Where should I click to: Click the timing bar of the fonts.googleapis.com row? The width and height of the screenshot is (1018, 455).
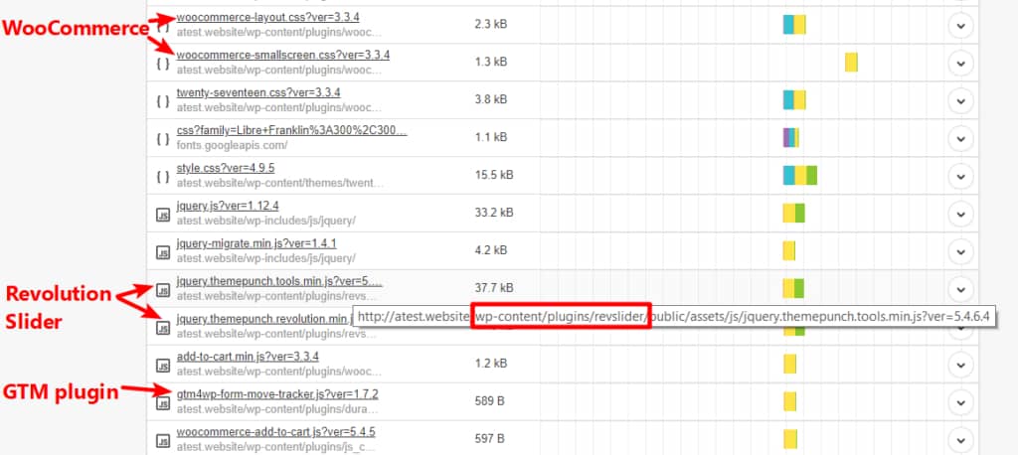tap(790, 138)
